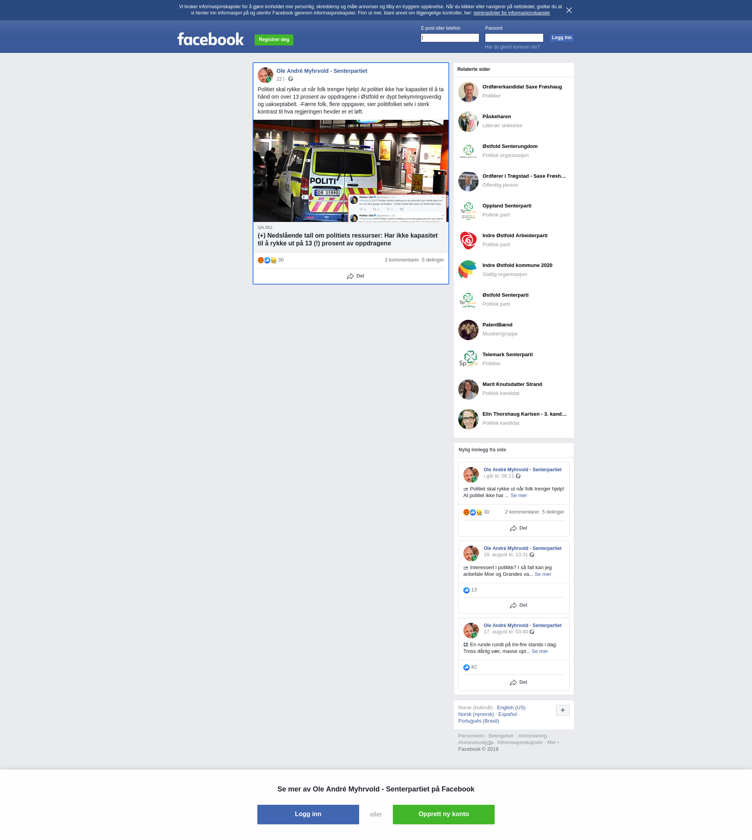Switch language to English (US)

pyautogui.click(x=511, y=708)
